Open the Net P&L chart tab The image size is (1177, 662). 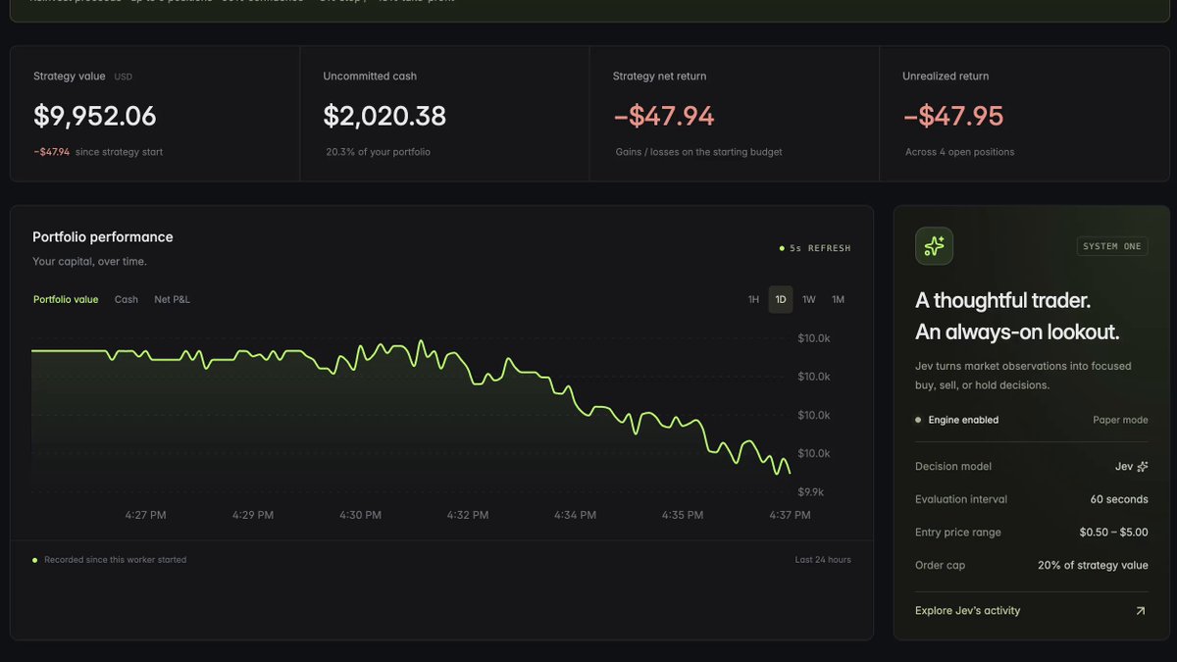[172, 299]
